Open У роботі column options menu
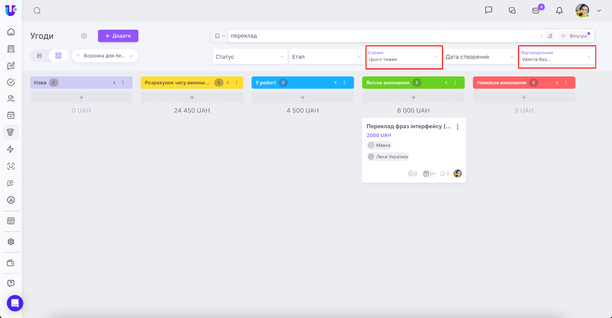Viewport: 612px width, 318px height. tap(345, 83)
